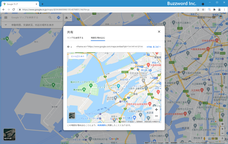Click the first imagery thumbnail beside pegman
This screenshot has height=144, width=228.
(210, 138)
